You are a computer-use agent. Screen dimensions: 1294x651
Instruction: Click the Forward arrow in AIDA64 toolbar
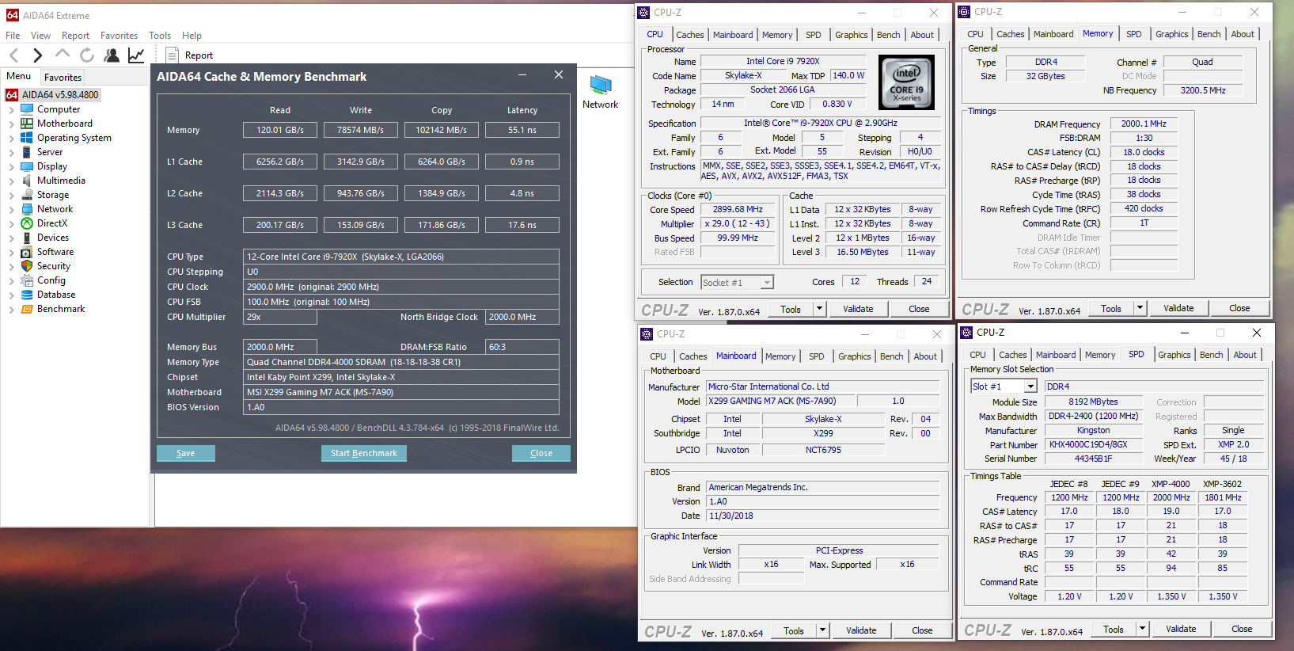(37, 55)
